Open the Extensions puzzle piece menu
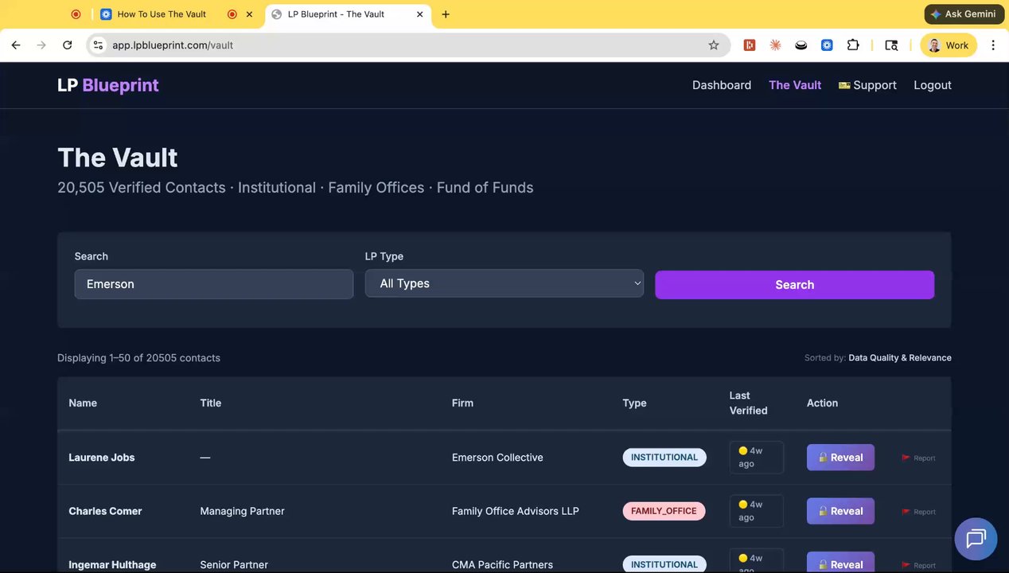This screenshot has height=573, width=1009. point(853,45)
